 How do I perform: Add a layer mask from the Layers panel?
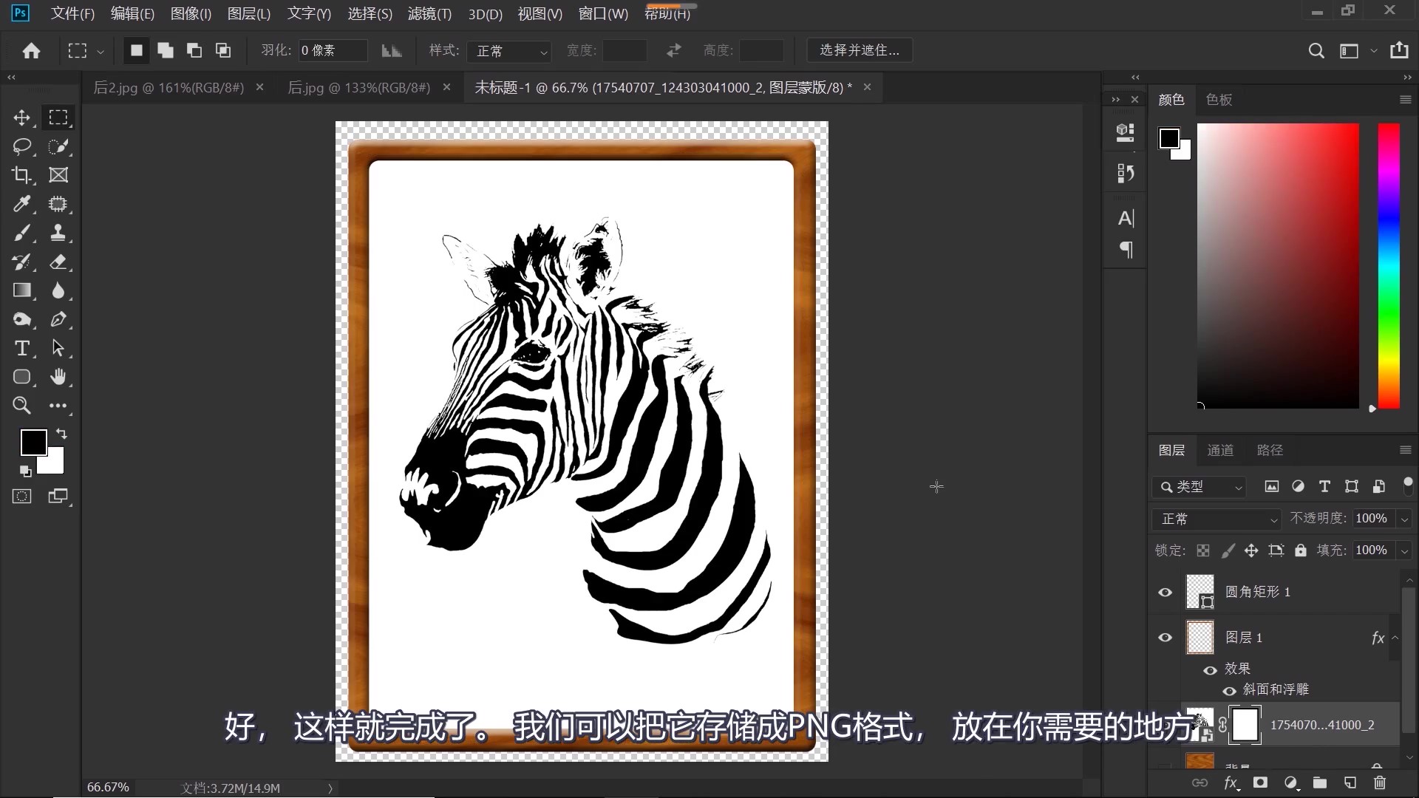click(1262, 783)
